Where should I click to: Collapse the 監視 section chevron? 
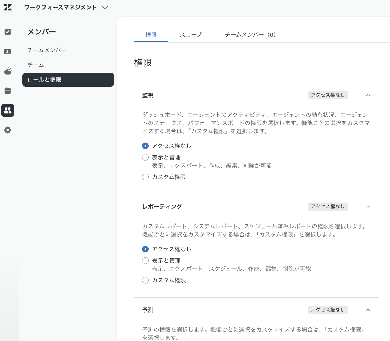(368, 95)
